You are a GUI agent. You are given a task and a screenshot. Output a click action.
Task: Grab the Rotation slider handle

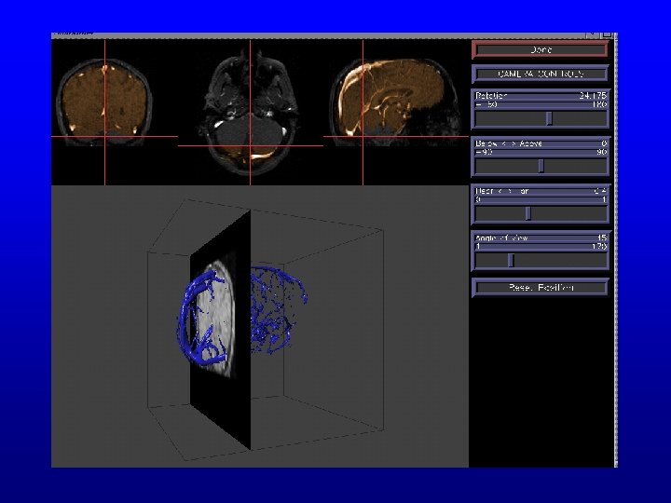pos(550,118)
